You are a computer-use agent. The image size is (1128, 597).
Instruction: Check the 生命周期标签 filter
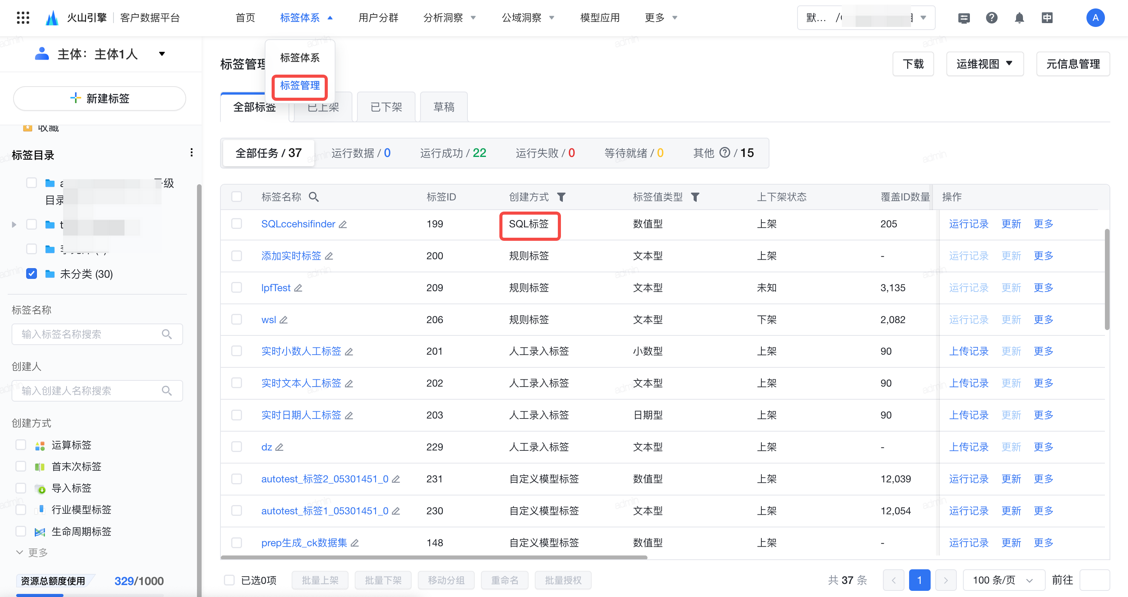tap(20, 531)
